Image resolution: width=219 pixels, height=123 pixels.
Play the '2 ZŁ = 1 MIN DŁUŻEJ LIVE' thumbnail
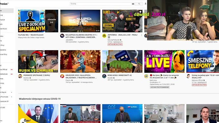164,61
